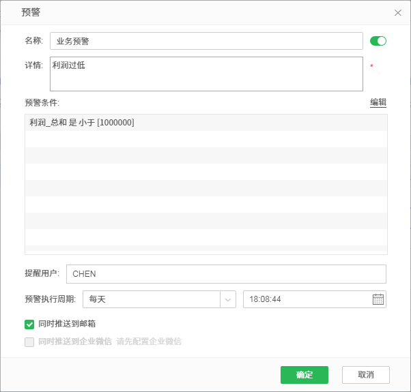
Task: Click the 预警 dialog title
Action: pyautogui.click(x=31, y=12)
